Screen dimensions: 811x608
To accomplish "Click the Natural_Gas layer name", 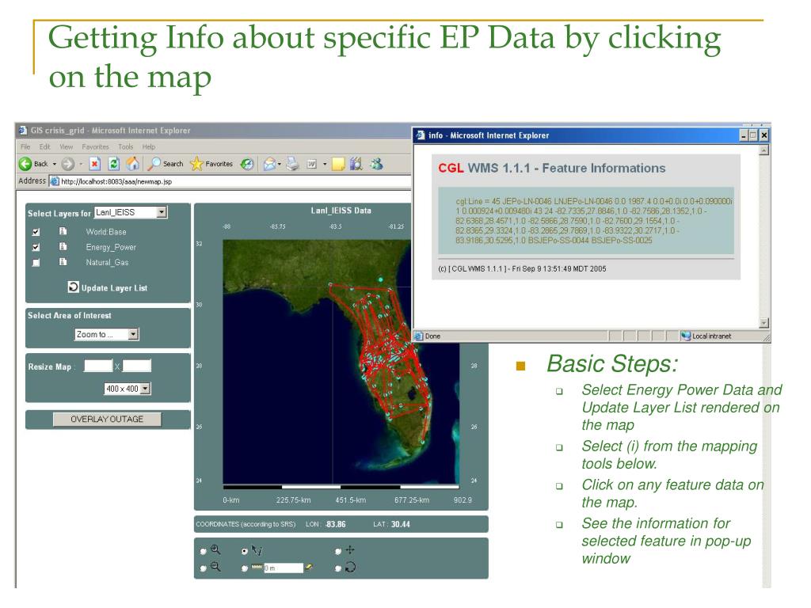I will coord(107,263).
